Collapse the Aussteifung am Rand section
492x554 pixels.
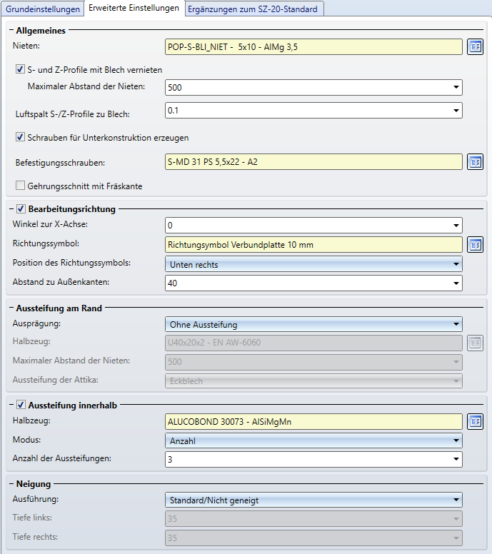click(x=11, y=308)
